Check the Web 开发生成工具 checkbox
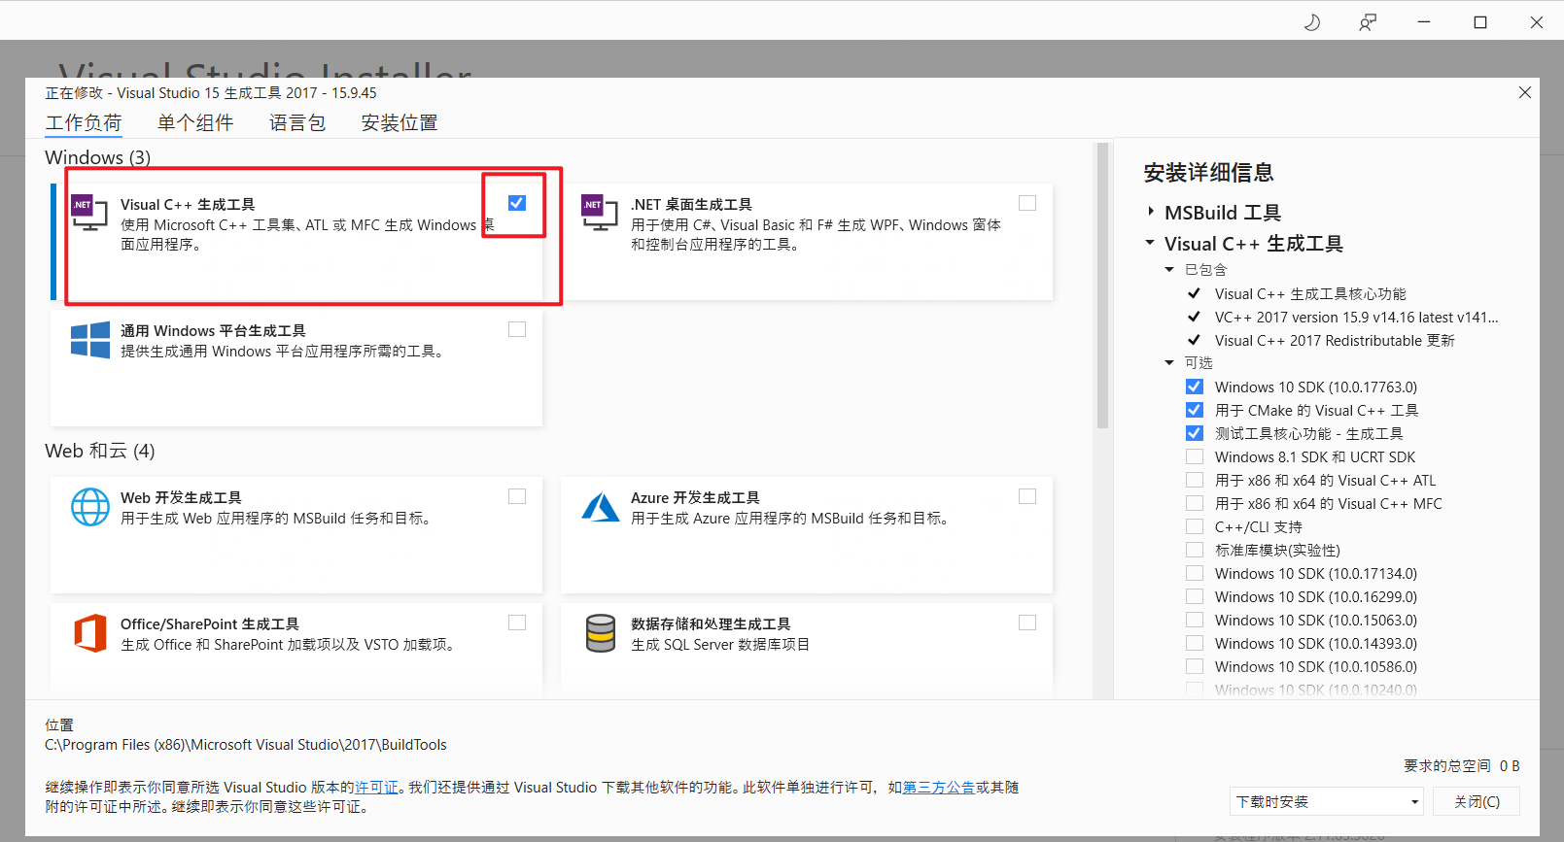 coord(517,496)
